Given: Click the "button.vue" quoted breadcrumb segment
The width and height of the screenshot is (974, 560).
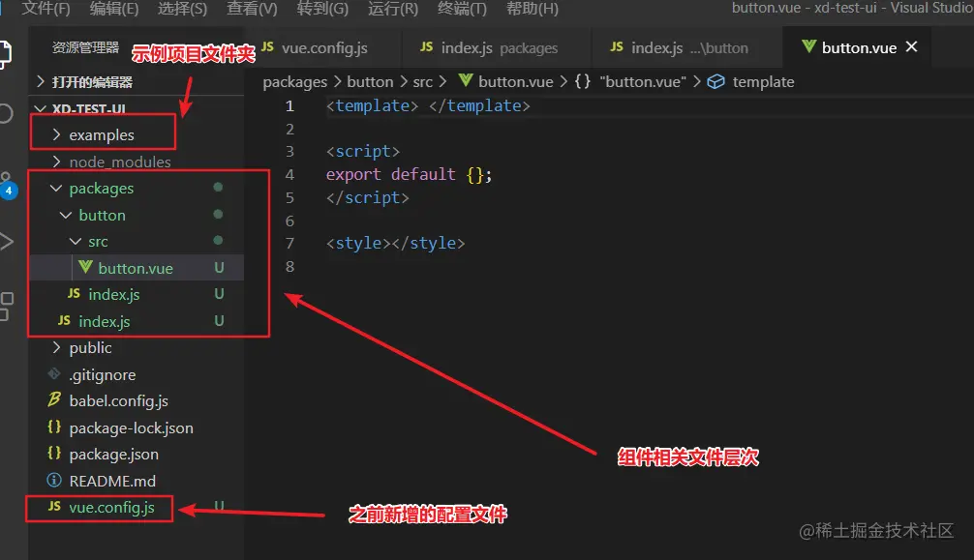Looking at the screenshot, I should (642, 82).
